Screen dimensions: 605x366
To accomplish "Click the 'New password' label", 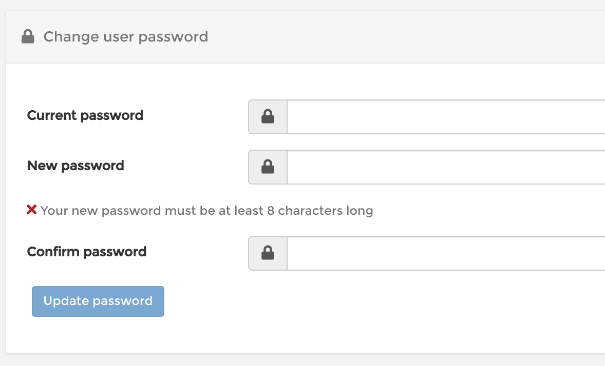I will (75, 166).
